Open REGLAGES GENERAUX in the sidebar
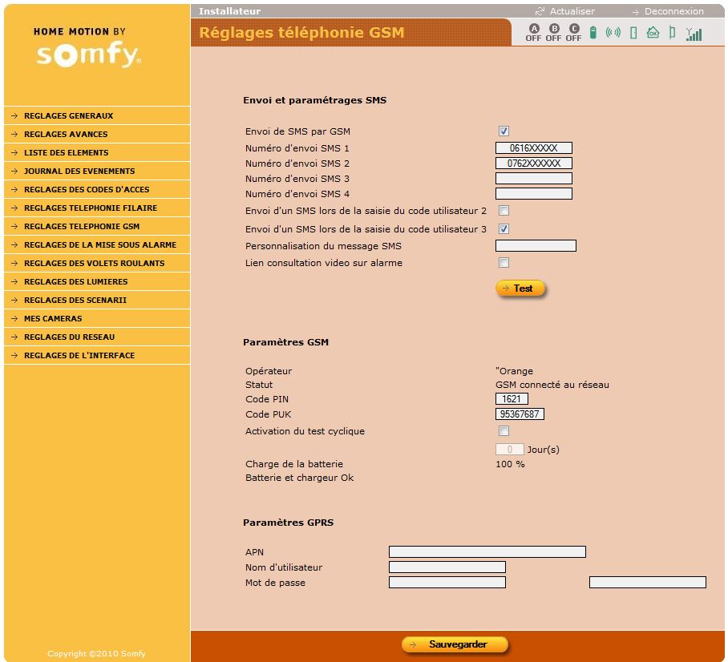The height and width of the screenshot is (662, 728). coord(68,116)
